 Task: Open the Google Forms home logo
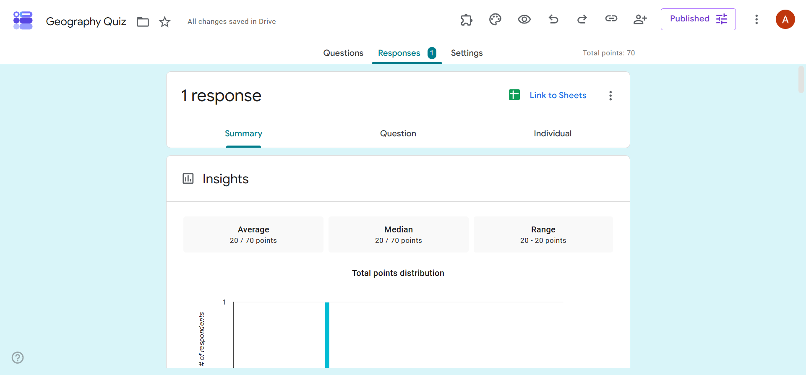pyautogui.click(x=23, y=21)
